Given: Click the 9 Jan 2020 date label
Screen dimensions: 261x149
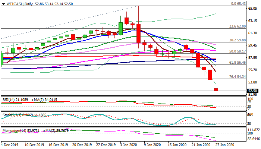Looking at the screenshot, I should [x=153, y=145].
